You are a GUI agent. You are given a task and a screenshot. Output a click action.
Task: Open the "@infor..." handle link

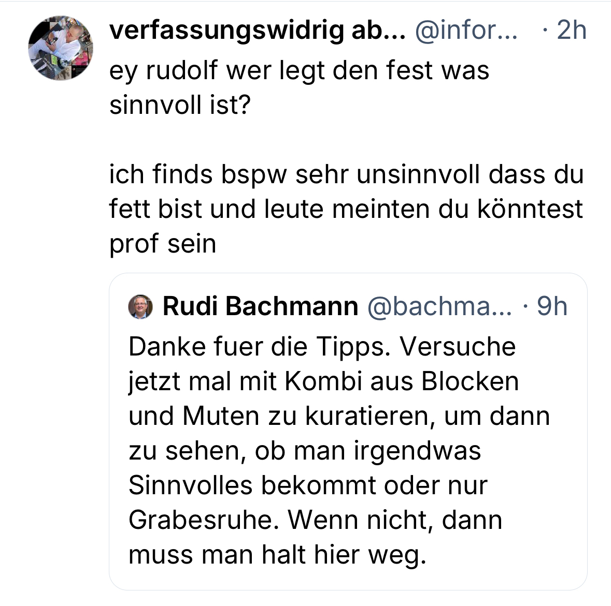(x=466, y=31)
